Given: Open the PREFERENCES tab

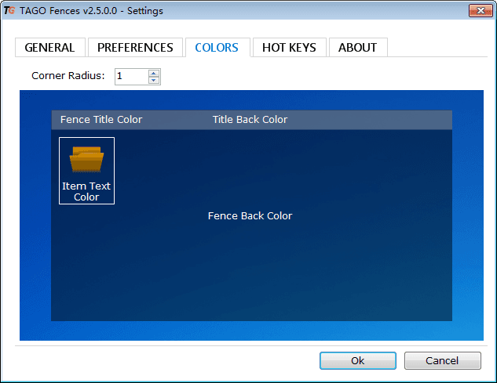Looking at the screenshot, I should [135, 48].
